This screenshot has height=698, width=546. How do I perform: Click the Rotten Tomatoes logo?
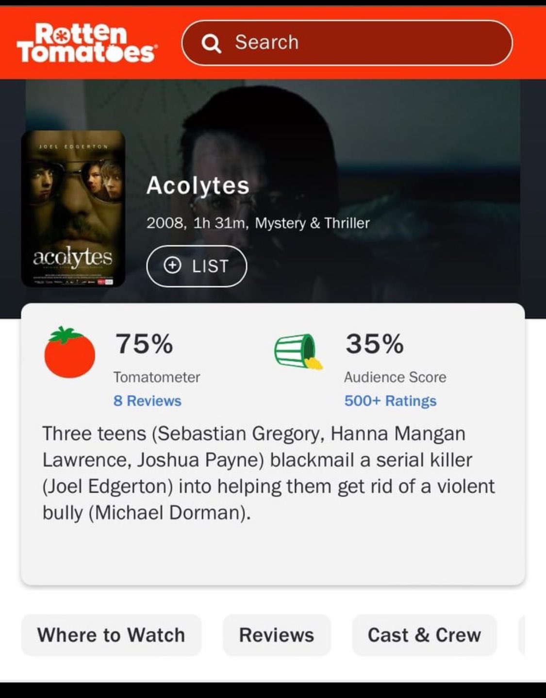pos(86,43)
